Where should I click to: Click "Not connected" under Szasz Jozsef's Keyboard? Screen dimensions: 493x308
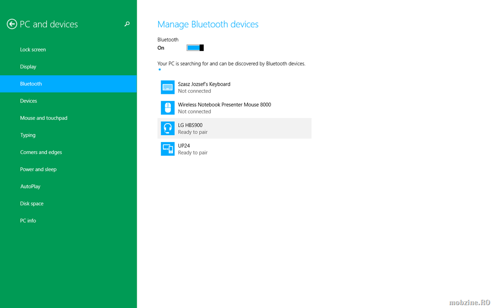coord(195,91)
